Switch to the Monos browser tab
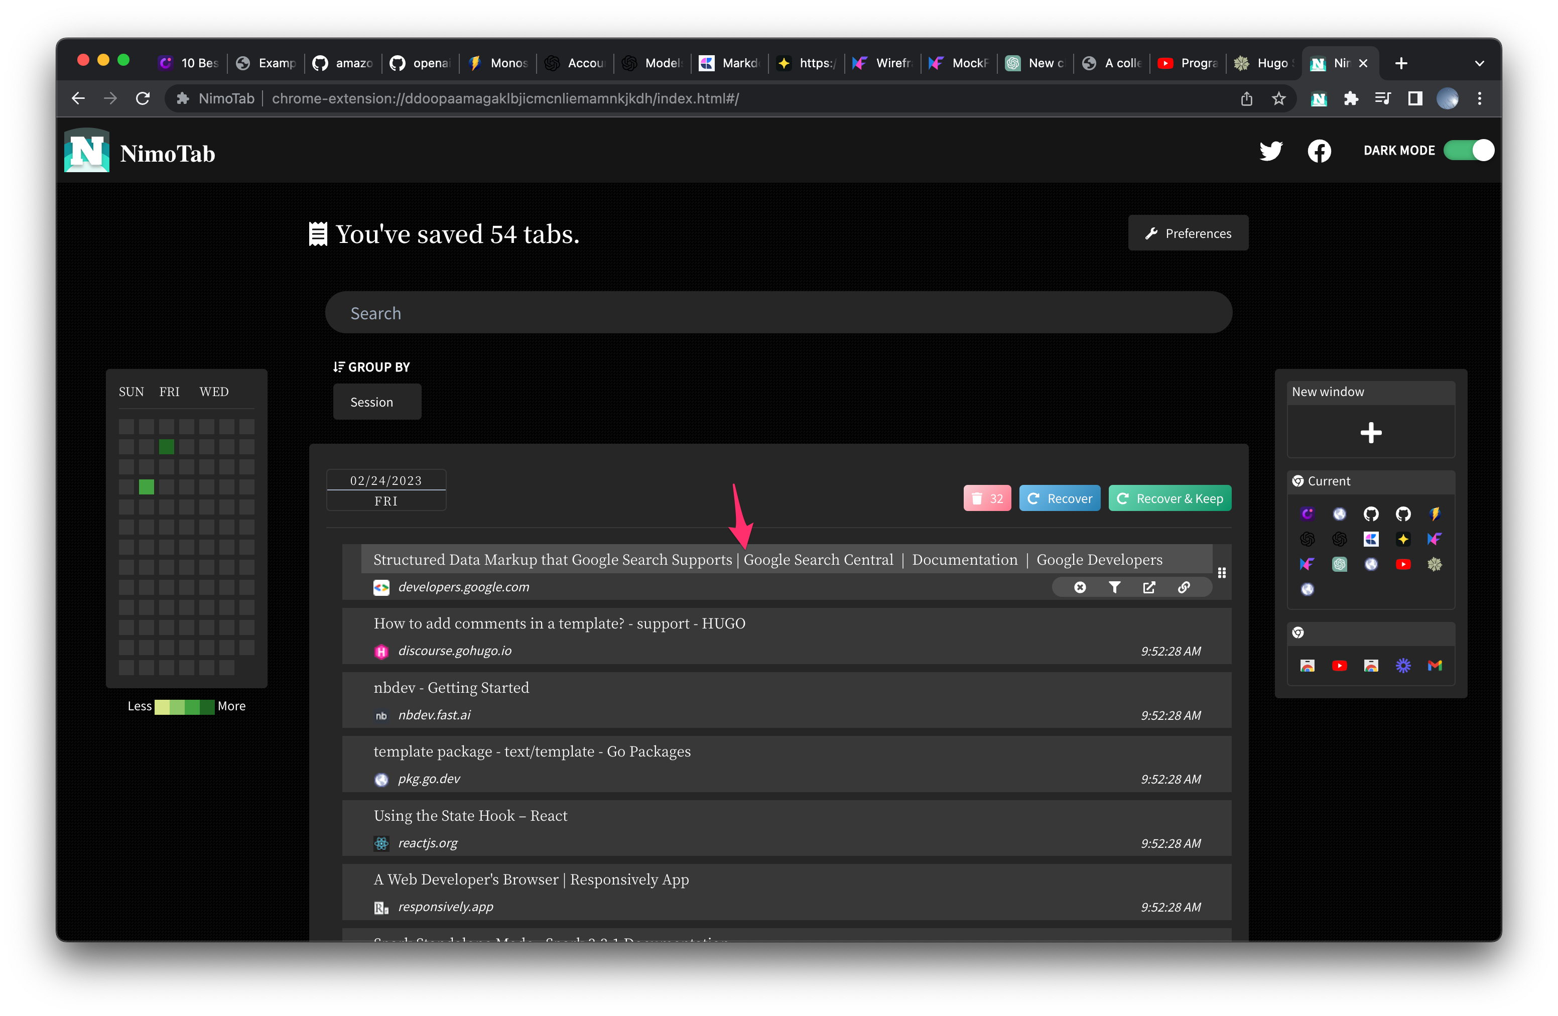 pos(498,63)
